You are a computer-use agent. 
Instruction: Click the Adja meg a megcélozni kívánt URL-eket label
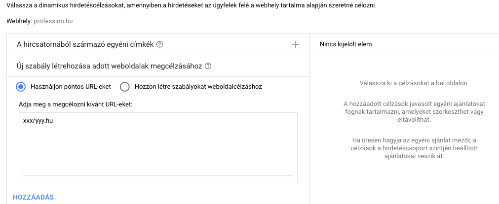coord(76,104)
